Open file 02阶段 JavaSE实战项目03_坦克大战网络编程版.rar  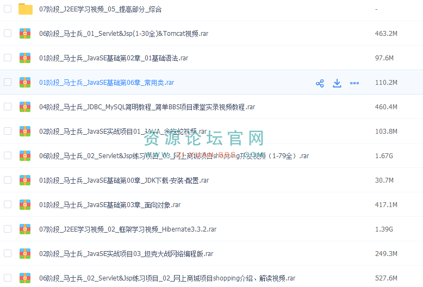click(126, 254)
